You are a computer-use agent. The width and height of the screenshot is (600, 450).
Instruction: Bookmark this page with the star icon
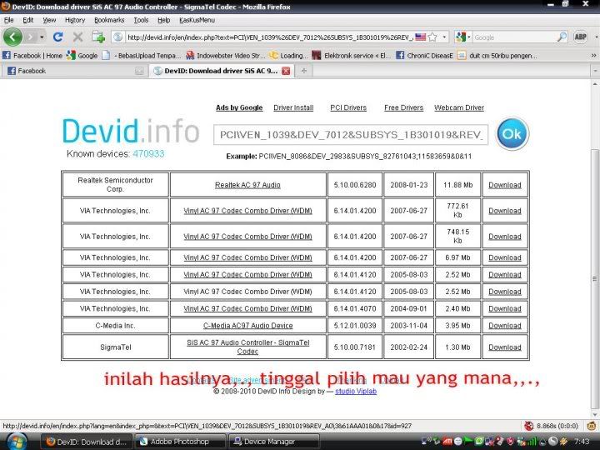(432, 37)
